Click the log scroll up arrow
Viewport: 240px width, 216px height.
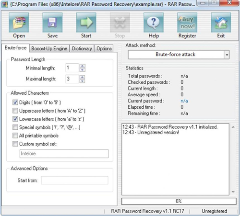[233, 127]
